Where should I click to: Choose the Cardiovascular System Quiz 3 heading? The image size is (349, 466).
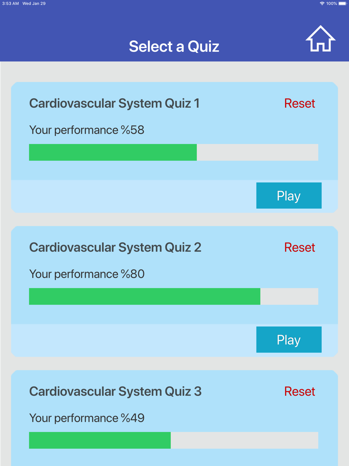tap(115, 391)
